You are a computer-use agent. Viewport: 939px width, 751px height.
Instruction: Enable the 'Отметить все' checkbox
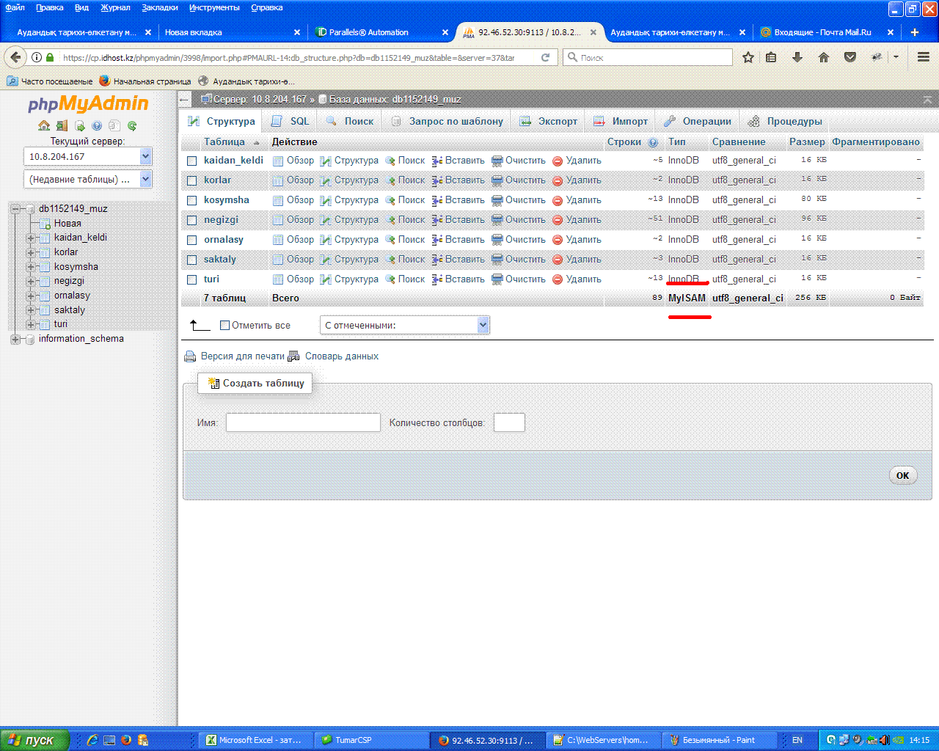[225, 325]
